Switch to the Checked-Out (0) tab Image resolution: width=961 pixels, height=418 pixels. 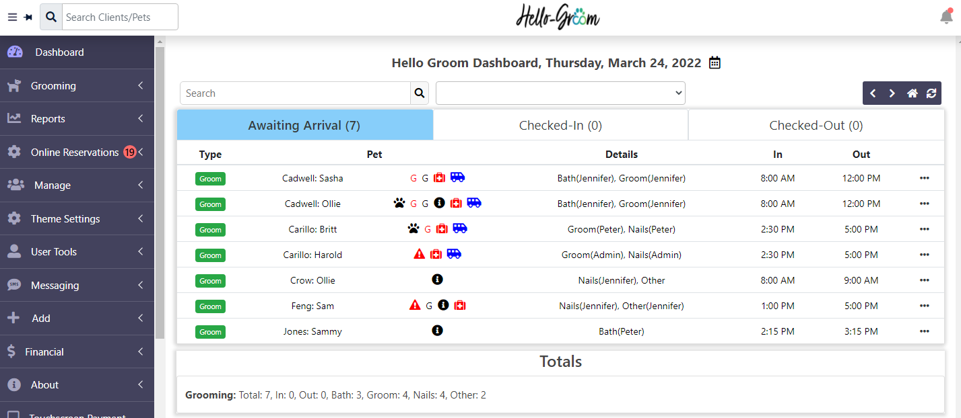[816, 126]
